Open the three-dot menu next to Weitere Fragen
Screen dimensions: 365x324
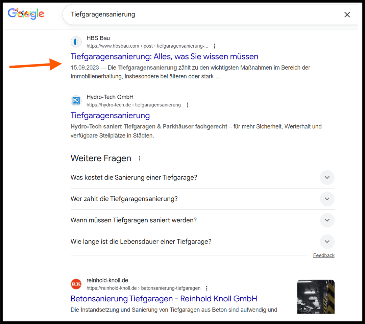tap(140, 157)
